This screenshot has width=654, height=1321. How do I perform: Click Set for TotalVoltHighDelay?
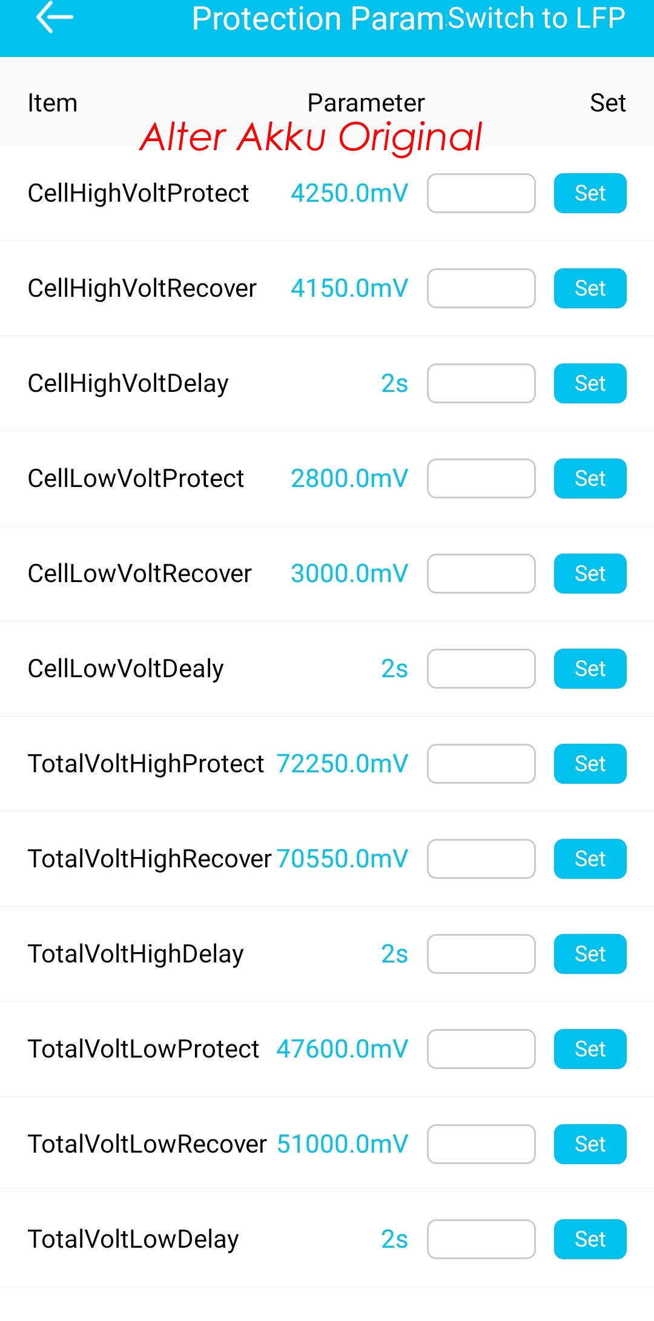[x=590, y=954]
